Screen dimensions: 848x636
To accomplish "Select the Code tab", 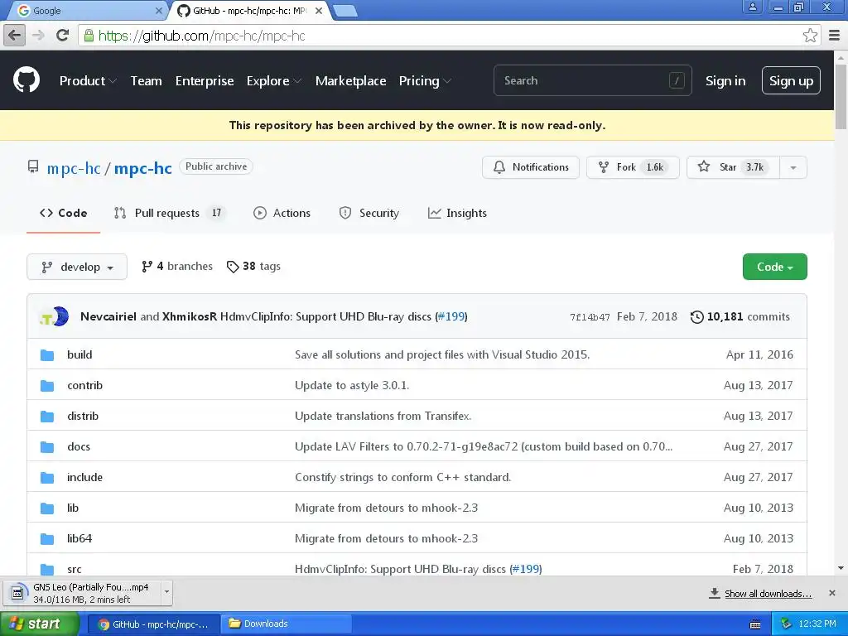I will coord(63,213).
